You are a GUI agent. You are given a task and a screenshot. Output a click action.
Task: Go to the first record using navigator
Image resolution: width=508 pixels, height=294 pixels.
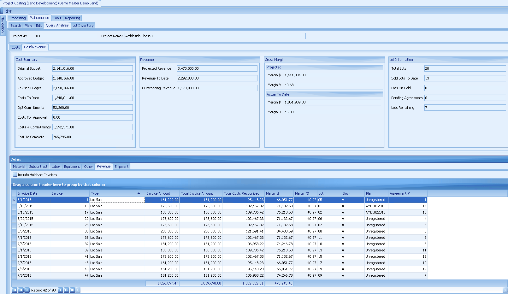pyautogui.click(x=14, y=290)
